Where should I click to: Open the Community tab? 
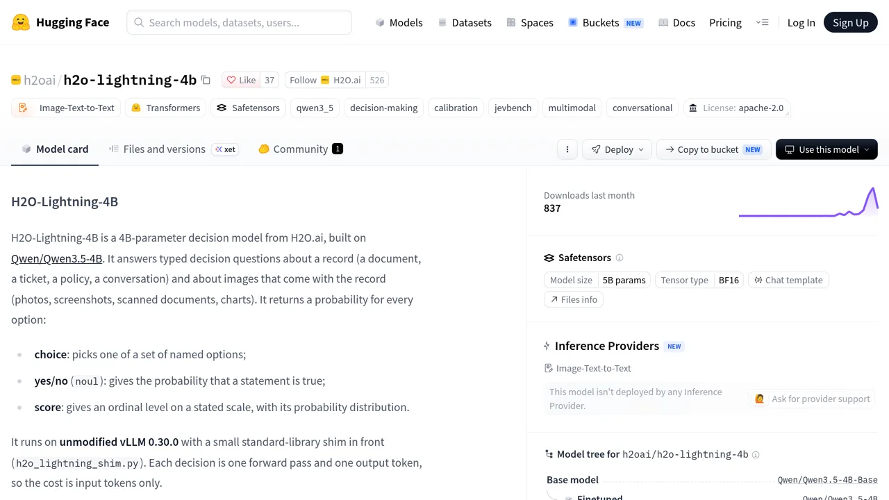pos(301,149)
